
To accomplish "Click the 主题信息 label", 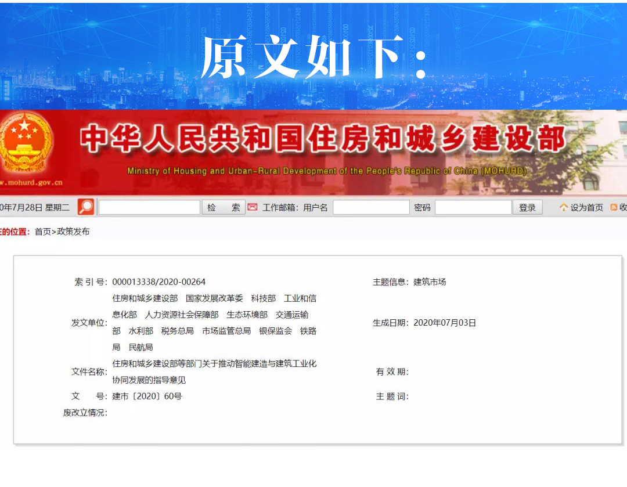I will pyautogui.click(x=391, y=282).
